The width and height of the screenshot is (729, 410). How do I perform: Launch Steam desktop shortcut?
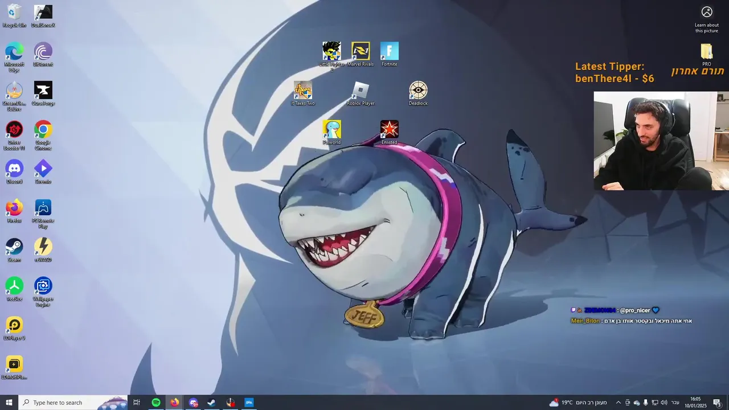(x=14, y=250)
